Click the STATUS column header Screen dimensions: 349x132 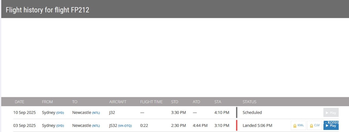250,102
